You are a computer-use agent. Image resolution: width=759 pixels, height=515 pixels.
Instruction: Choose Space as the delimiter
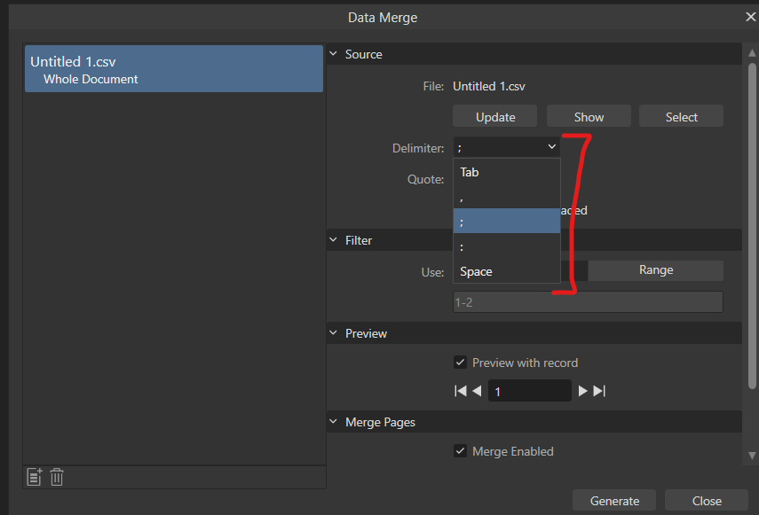(x=475, y=271)
